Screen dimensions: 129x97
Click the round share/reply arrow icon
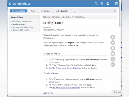[113, 59]
